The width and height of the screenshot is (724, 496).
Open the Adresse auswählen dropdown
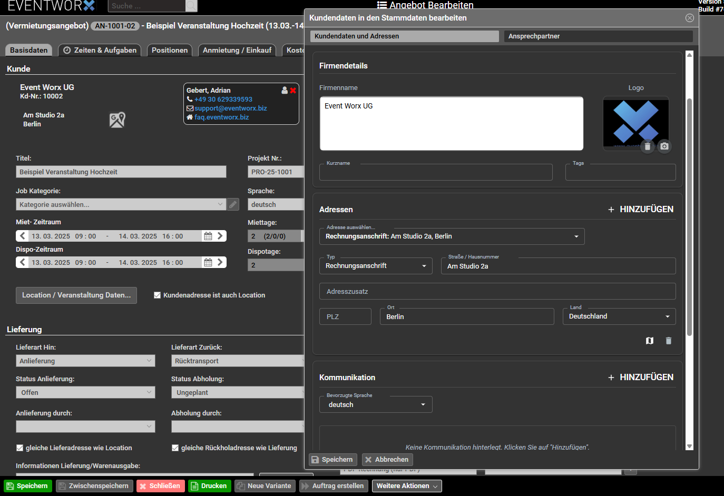click(x=452, y=236)
